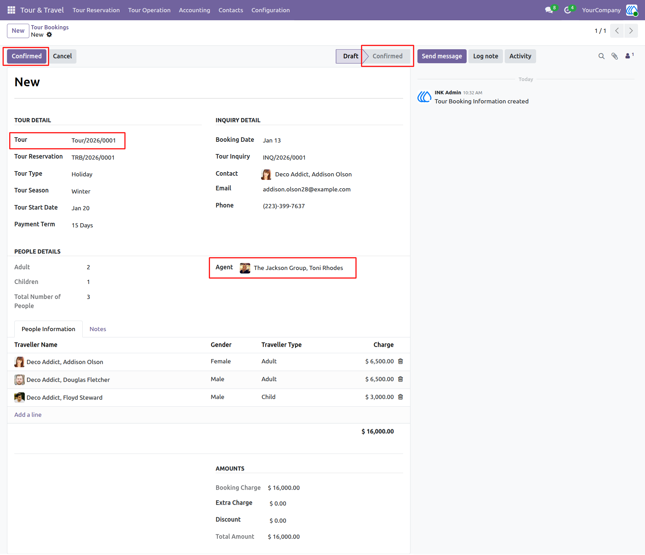
Task: Open attachments paperclip icon
Action: point(615,56)
